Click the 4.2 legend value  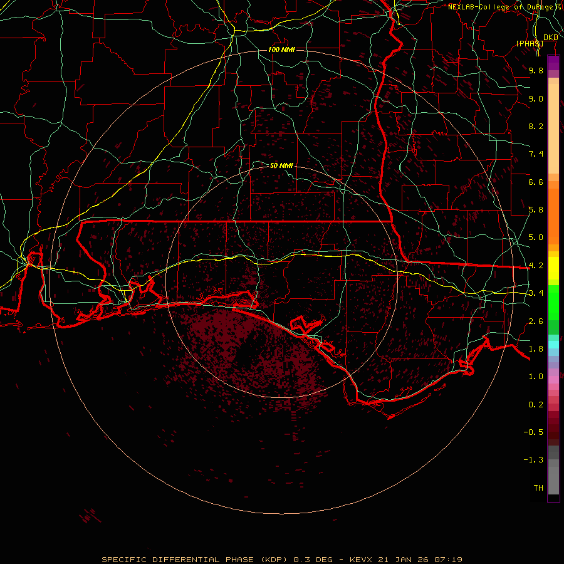tap(536, 266)
